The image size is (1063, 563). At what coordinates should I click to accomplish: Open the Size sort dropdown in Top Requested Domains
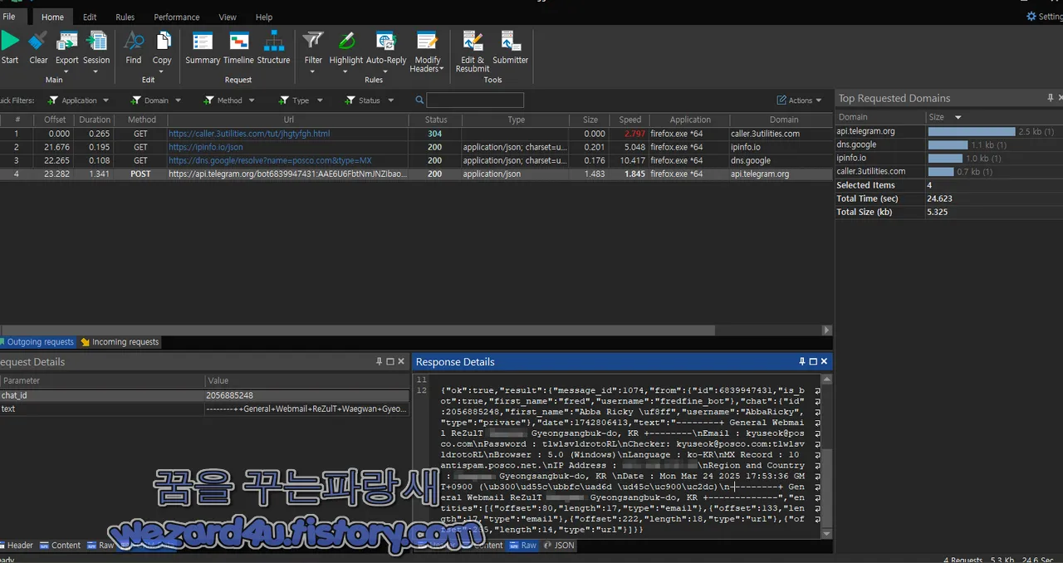point(958,118)
